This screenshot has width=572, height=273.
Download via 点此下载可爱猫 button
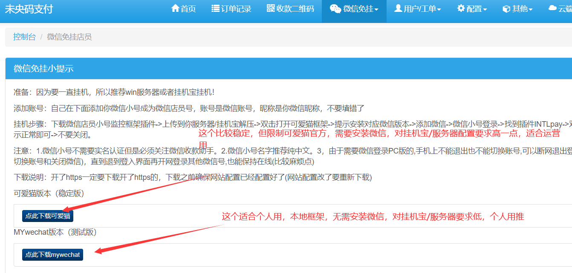coord(48,216)
